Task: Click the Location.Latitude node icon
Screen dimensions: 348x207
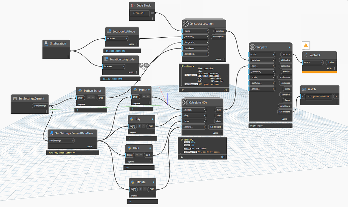Action: tap(109, 31)
